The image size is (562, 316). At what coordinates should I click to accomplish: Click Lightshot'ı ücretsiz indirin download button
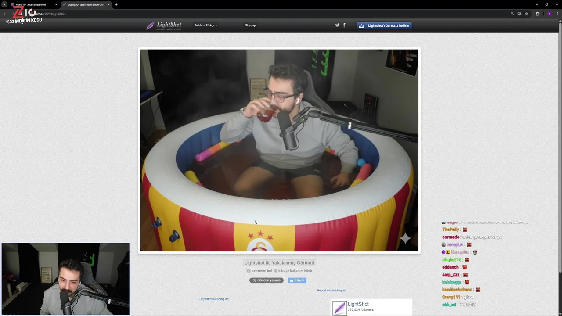click(x=384, y=25)
